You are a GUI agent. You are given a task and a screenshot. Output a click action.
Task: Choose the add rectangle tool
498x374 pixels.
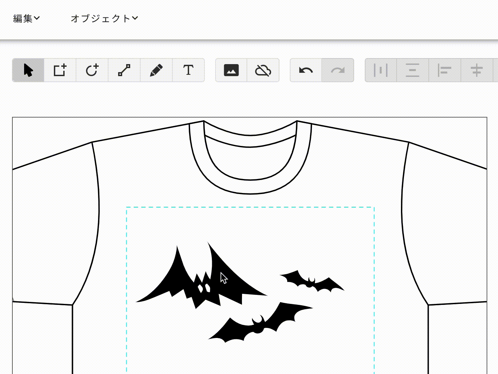coord(60,70)
